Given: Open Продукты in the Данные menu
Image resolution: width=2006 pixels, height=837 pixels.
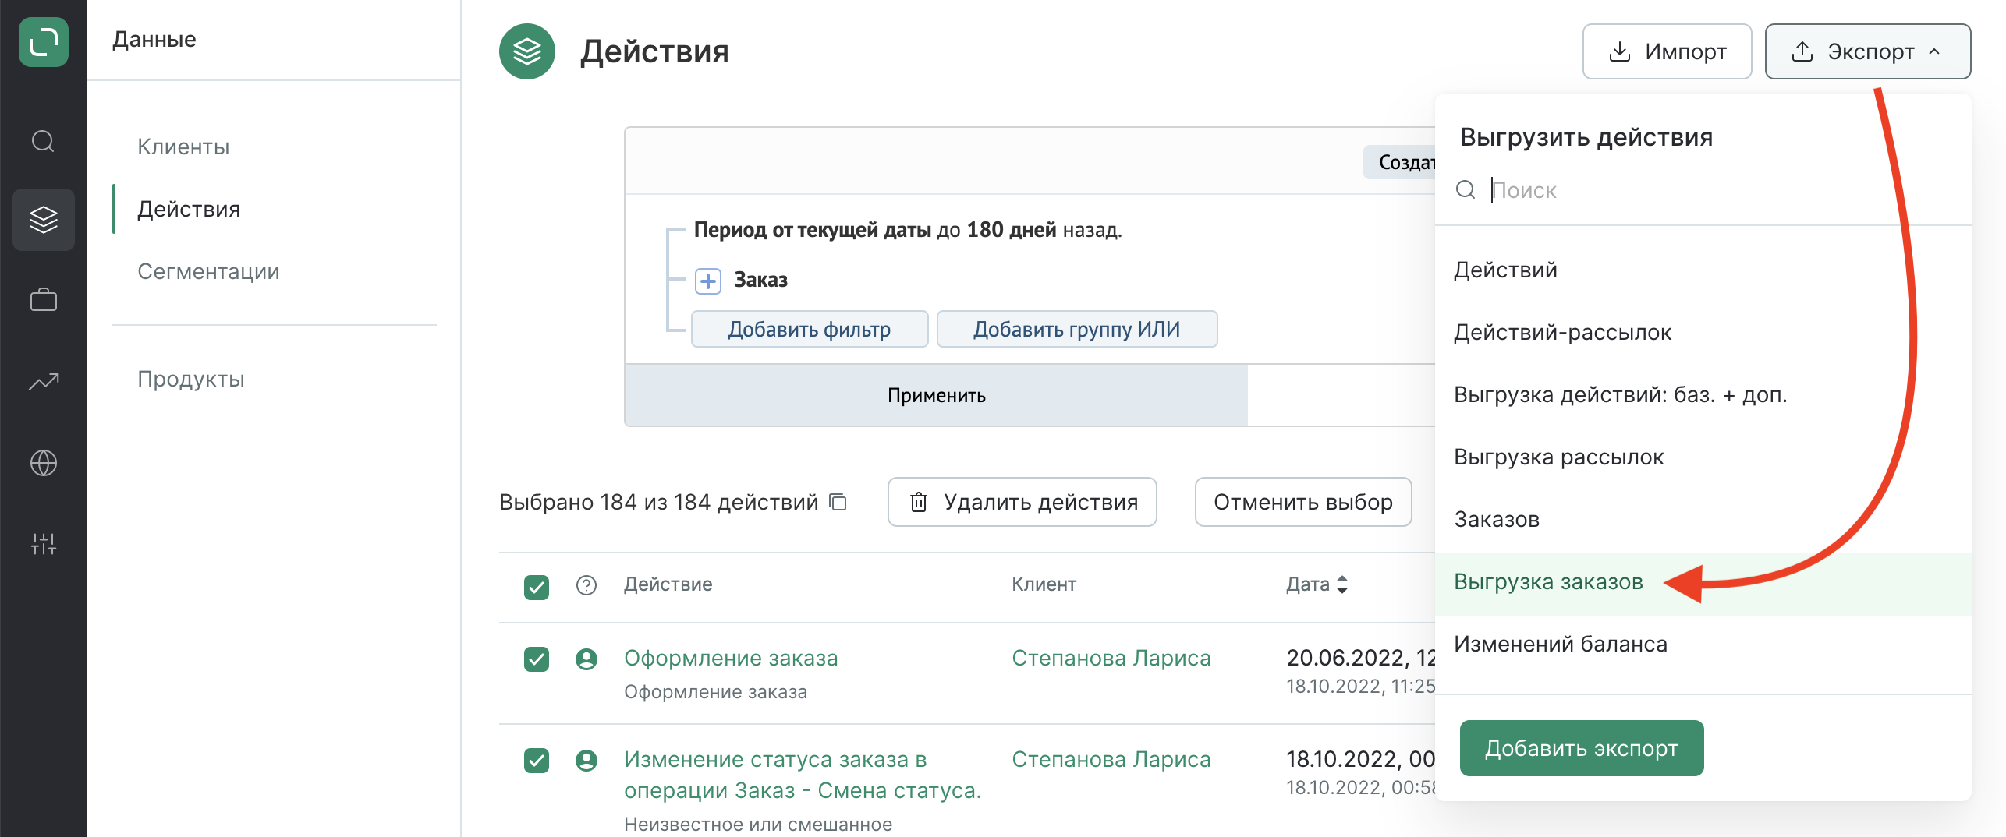Looking at the screenshot, I should click(x=191, y=379).
